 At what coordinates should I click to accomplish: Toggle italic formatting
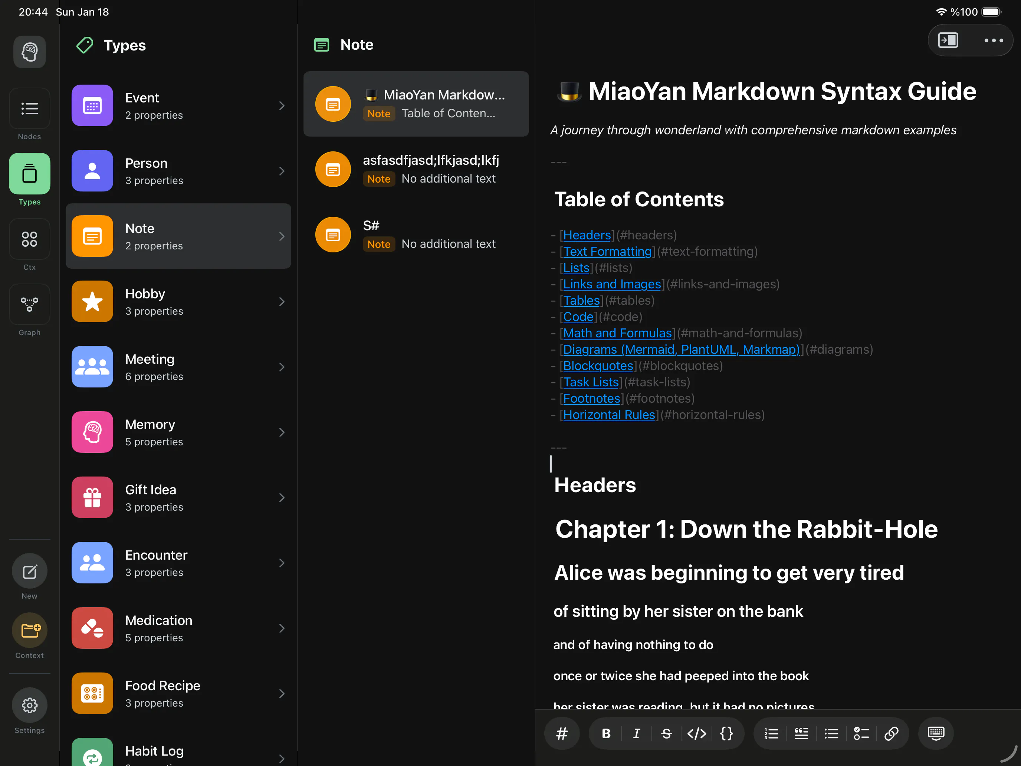pos(637,733)
